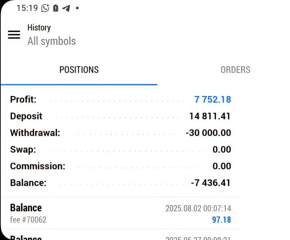This screenshot has width=290, height=240.
Task: Tap the Withdrawal amount -30 000.00
Action: (x=208, y=133)
